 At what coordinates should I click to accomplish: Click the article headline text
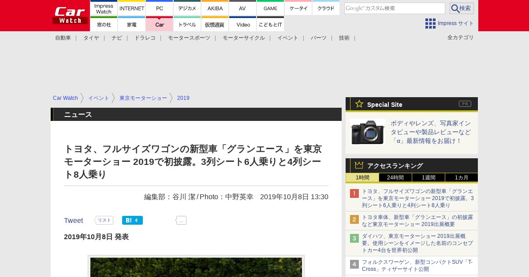tap(193, 162)
